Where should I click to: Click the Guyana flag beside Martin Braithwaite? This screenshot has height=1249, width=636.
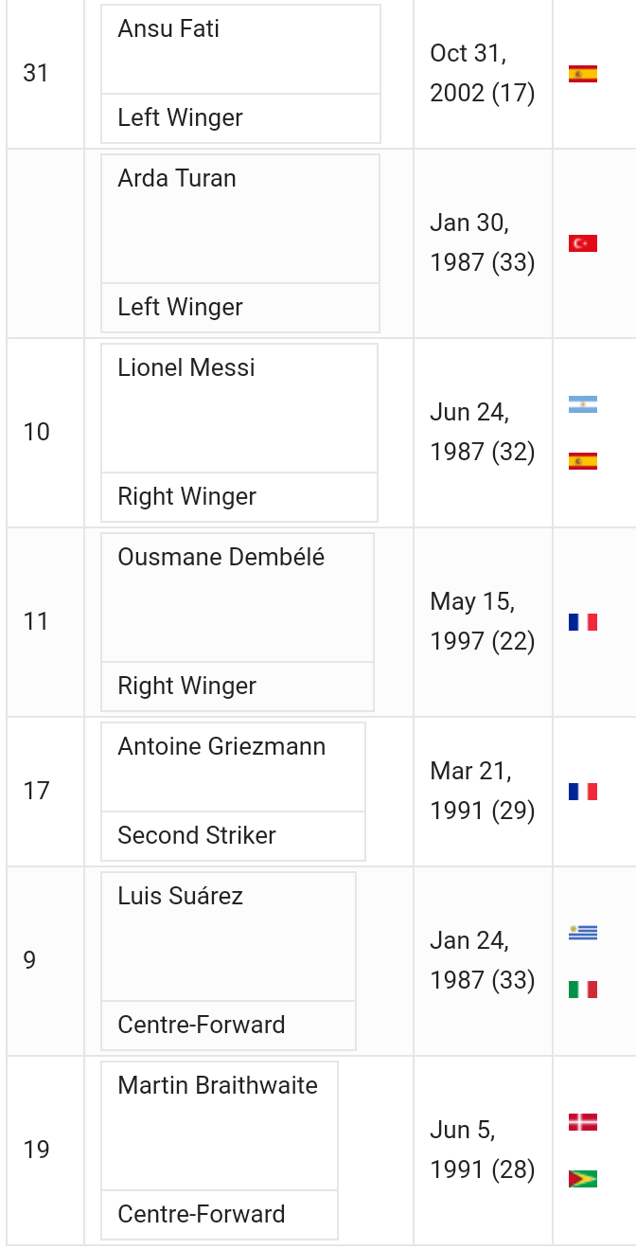tap(582, 1179)
